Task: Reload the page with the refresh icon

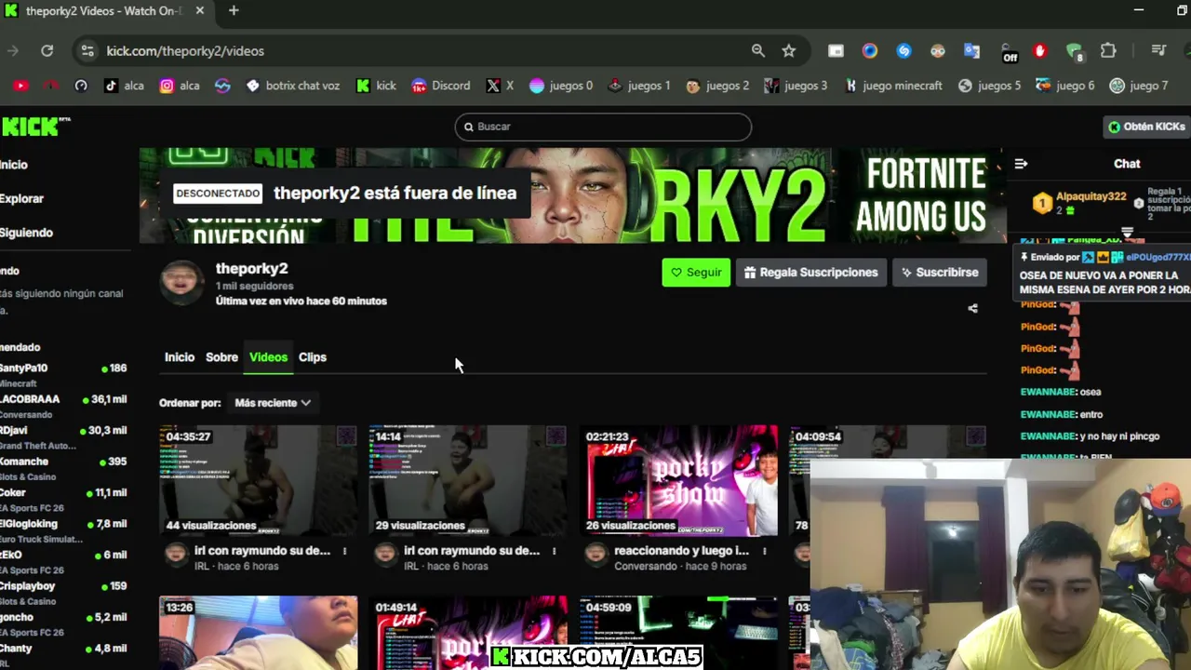Action: (47, 51)
